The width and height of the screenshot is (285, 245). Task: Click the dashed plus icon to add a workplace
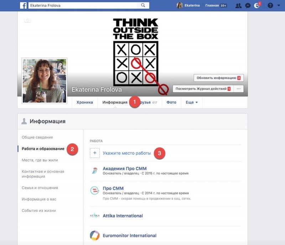tap(95, 153)
